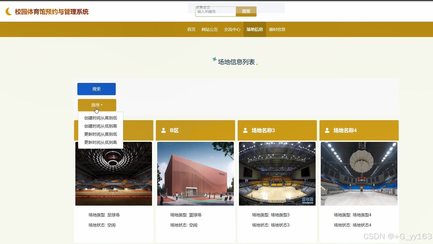This screenshot has height=244, width=433.
Task: Go to 首页 in navigation bar
Action: click(x=191, y=29)
